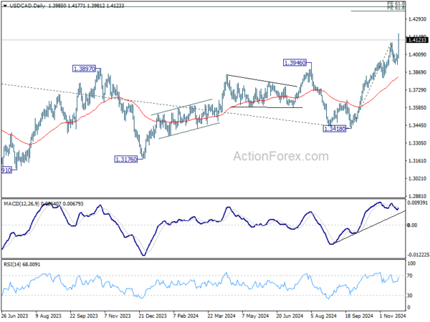Click the RSI(14) 68.0091 indicator label
Image resolution: width=430 pixels, height=322 pixels.
click(21, 265)
